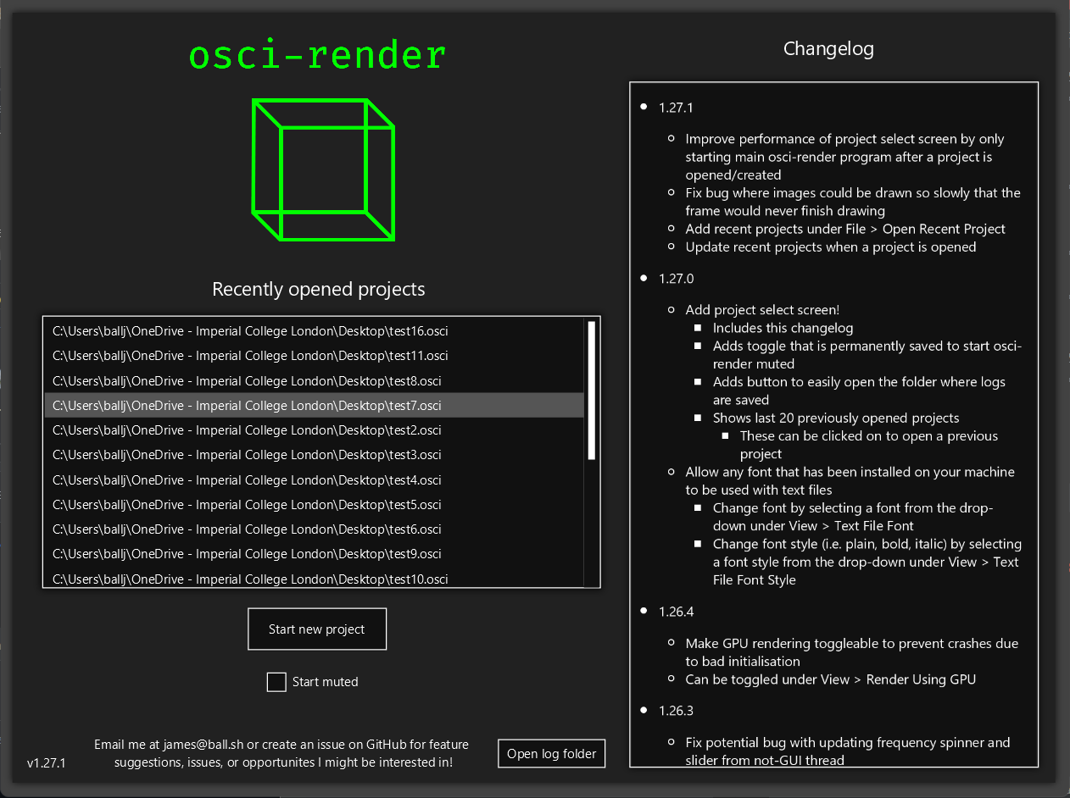
Task: Open the log folder
Action: click(551, 754)
